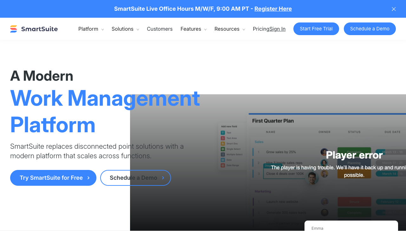406x231 pixels.
Task: Open the Solutions menu
Action: tap(122, 29)
